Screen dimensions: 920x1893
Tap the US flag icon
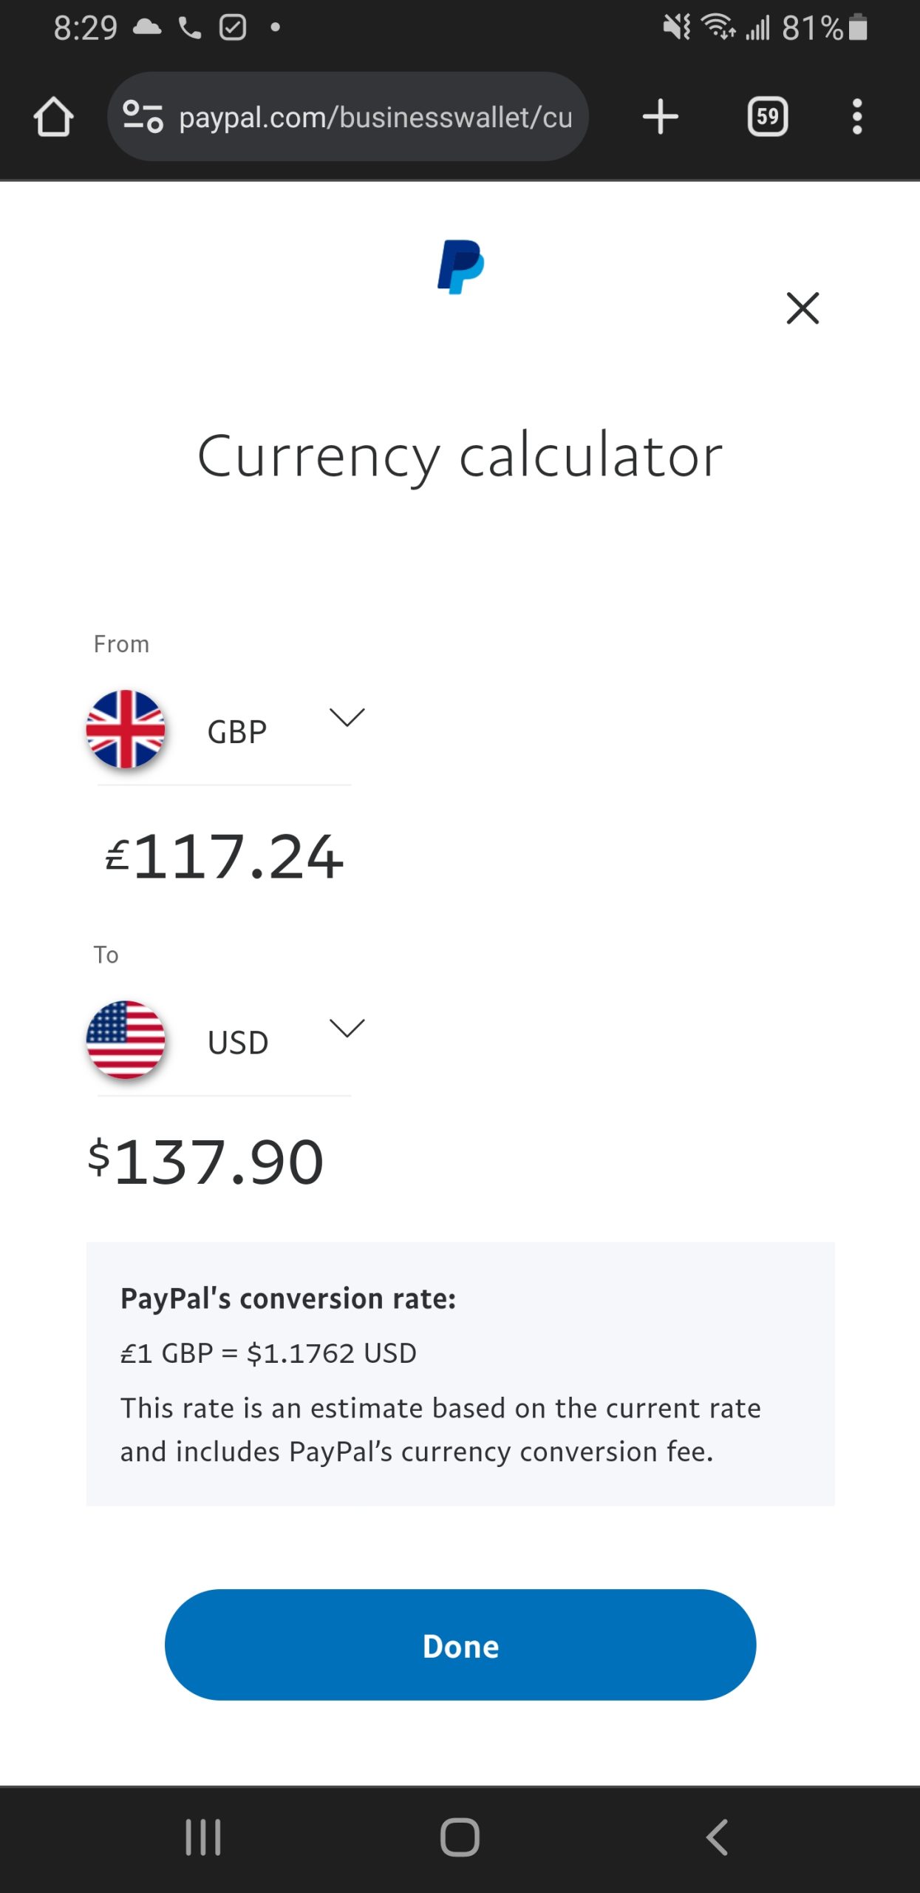[x=126, y=1040]
